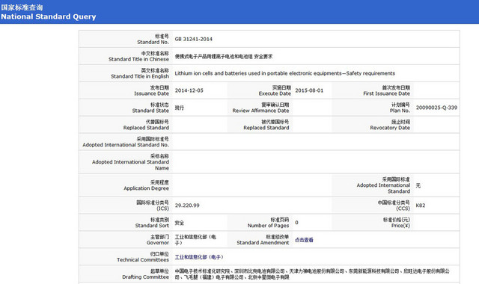
Task: Select the Chinese standard title value text
Action: pyautogui.click(x=224, y=57)
